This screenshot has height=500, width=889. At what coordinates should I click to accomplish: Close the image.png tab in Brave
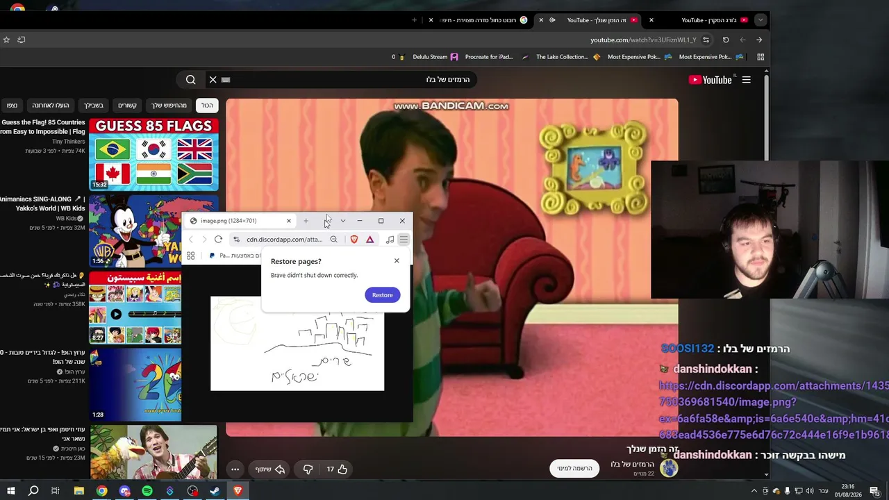(289, 221)
